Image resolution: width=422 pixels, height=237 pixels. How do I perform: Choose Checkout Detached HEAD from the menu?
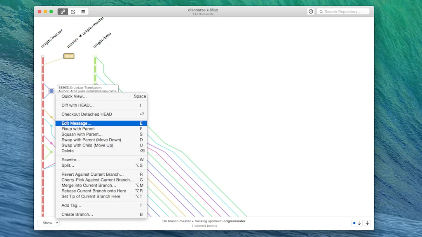86,114
